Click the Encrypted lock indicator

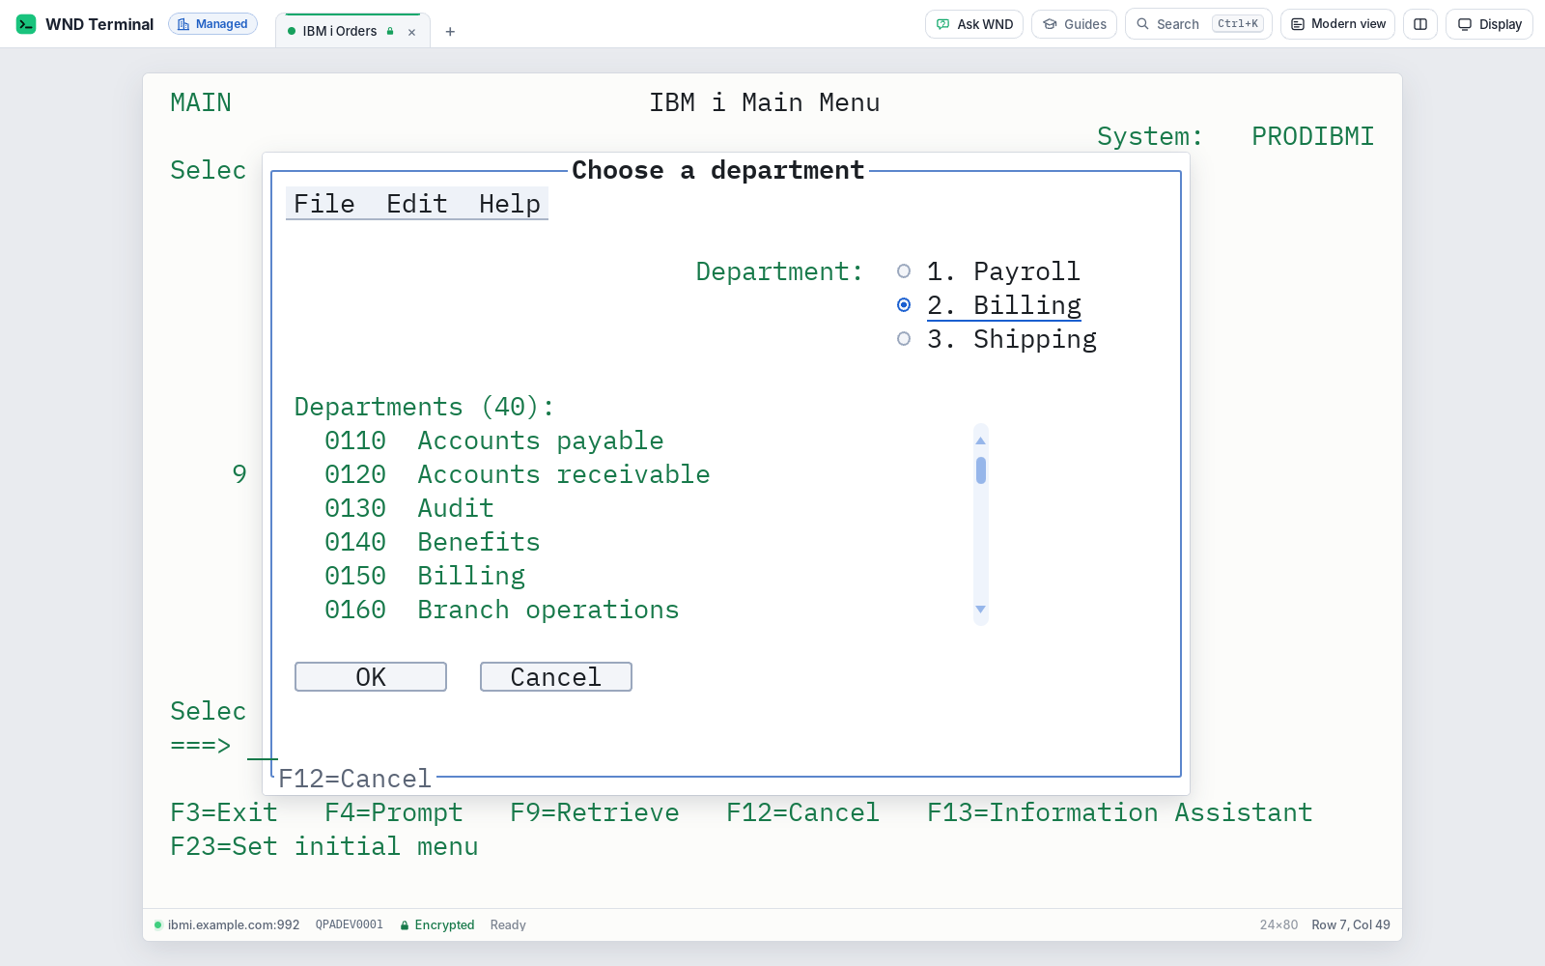pos(437,925)
